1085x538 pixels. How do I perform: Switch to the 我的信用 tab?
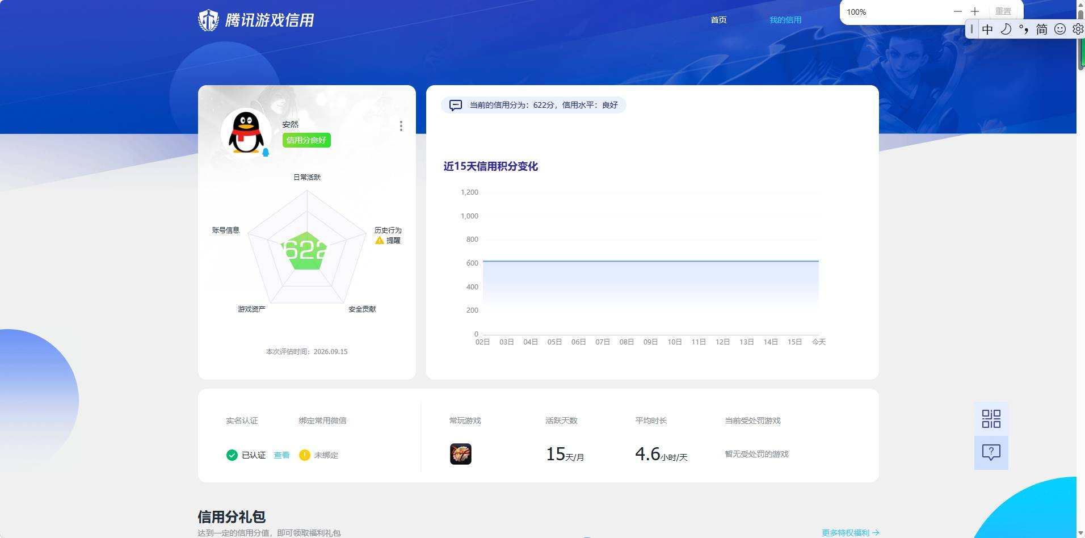coord(785,20)
